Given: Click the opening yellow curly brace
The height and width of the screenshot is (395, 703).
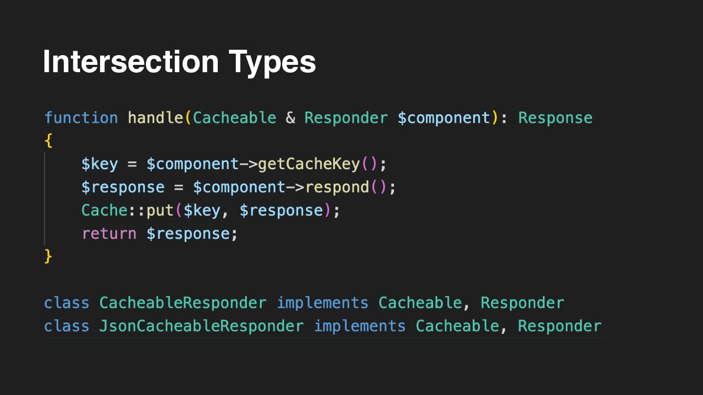Looking at the screenshot, I should pos(48,141).
